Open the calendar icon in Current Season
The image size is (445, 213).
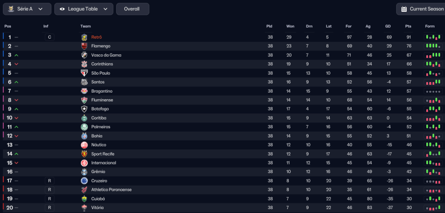(x=404, y=9)
